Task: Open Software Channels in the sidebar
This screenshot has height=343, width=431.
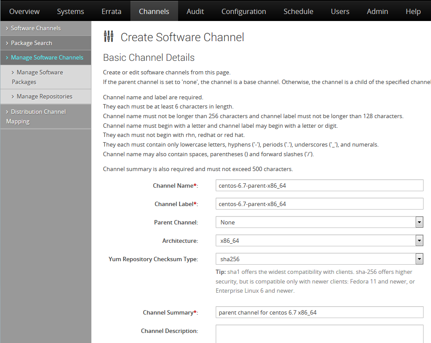Action: tap(46, 28)
